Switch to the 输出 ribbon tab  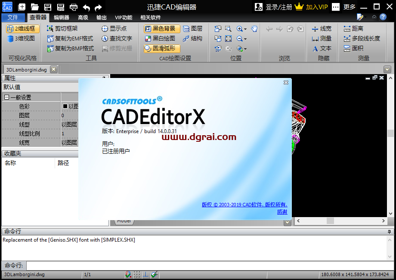point(101,17)
